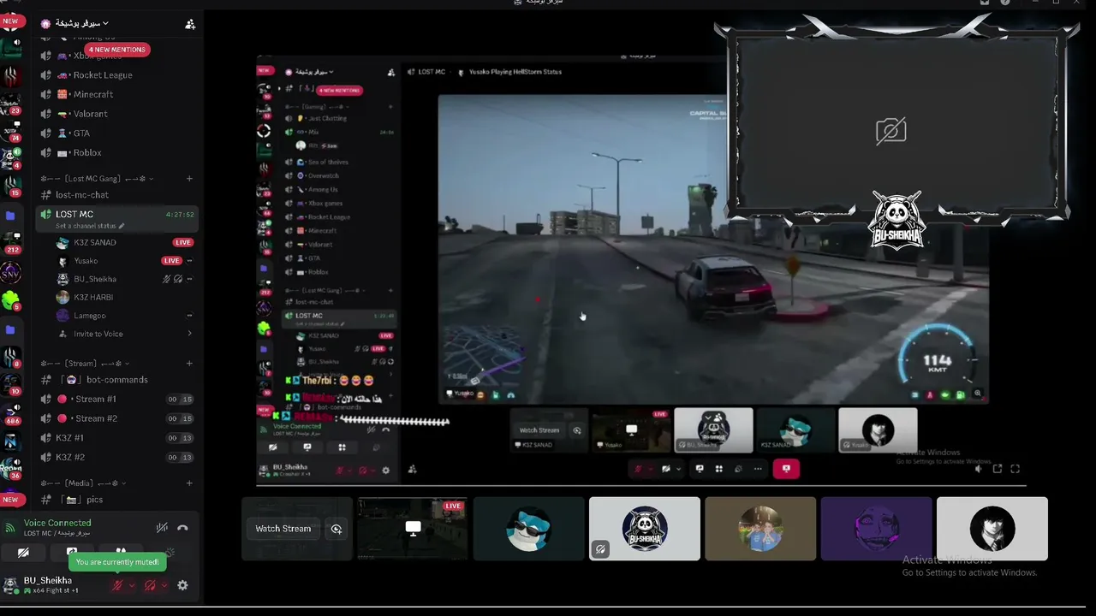Select the BU-SHEIKHA panda participant tile
1096x616 pixels.
(x=645, y=529)
